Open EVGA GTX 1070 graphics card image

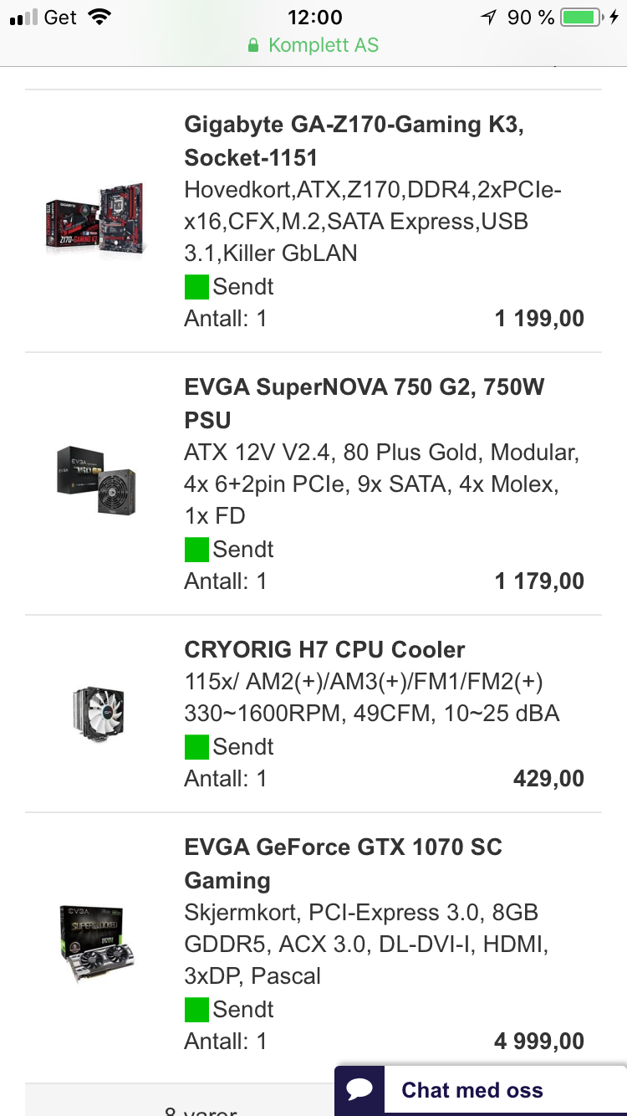click(96, 944)
